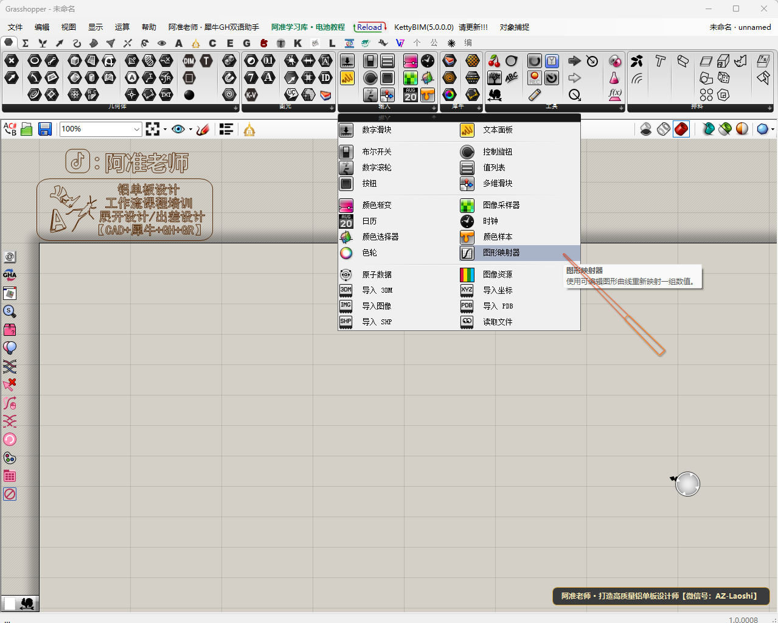
Task: Click the magnifier S icon in left sidebar
Action: 10,311
